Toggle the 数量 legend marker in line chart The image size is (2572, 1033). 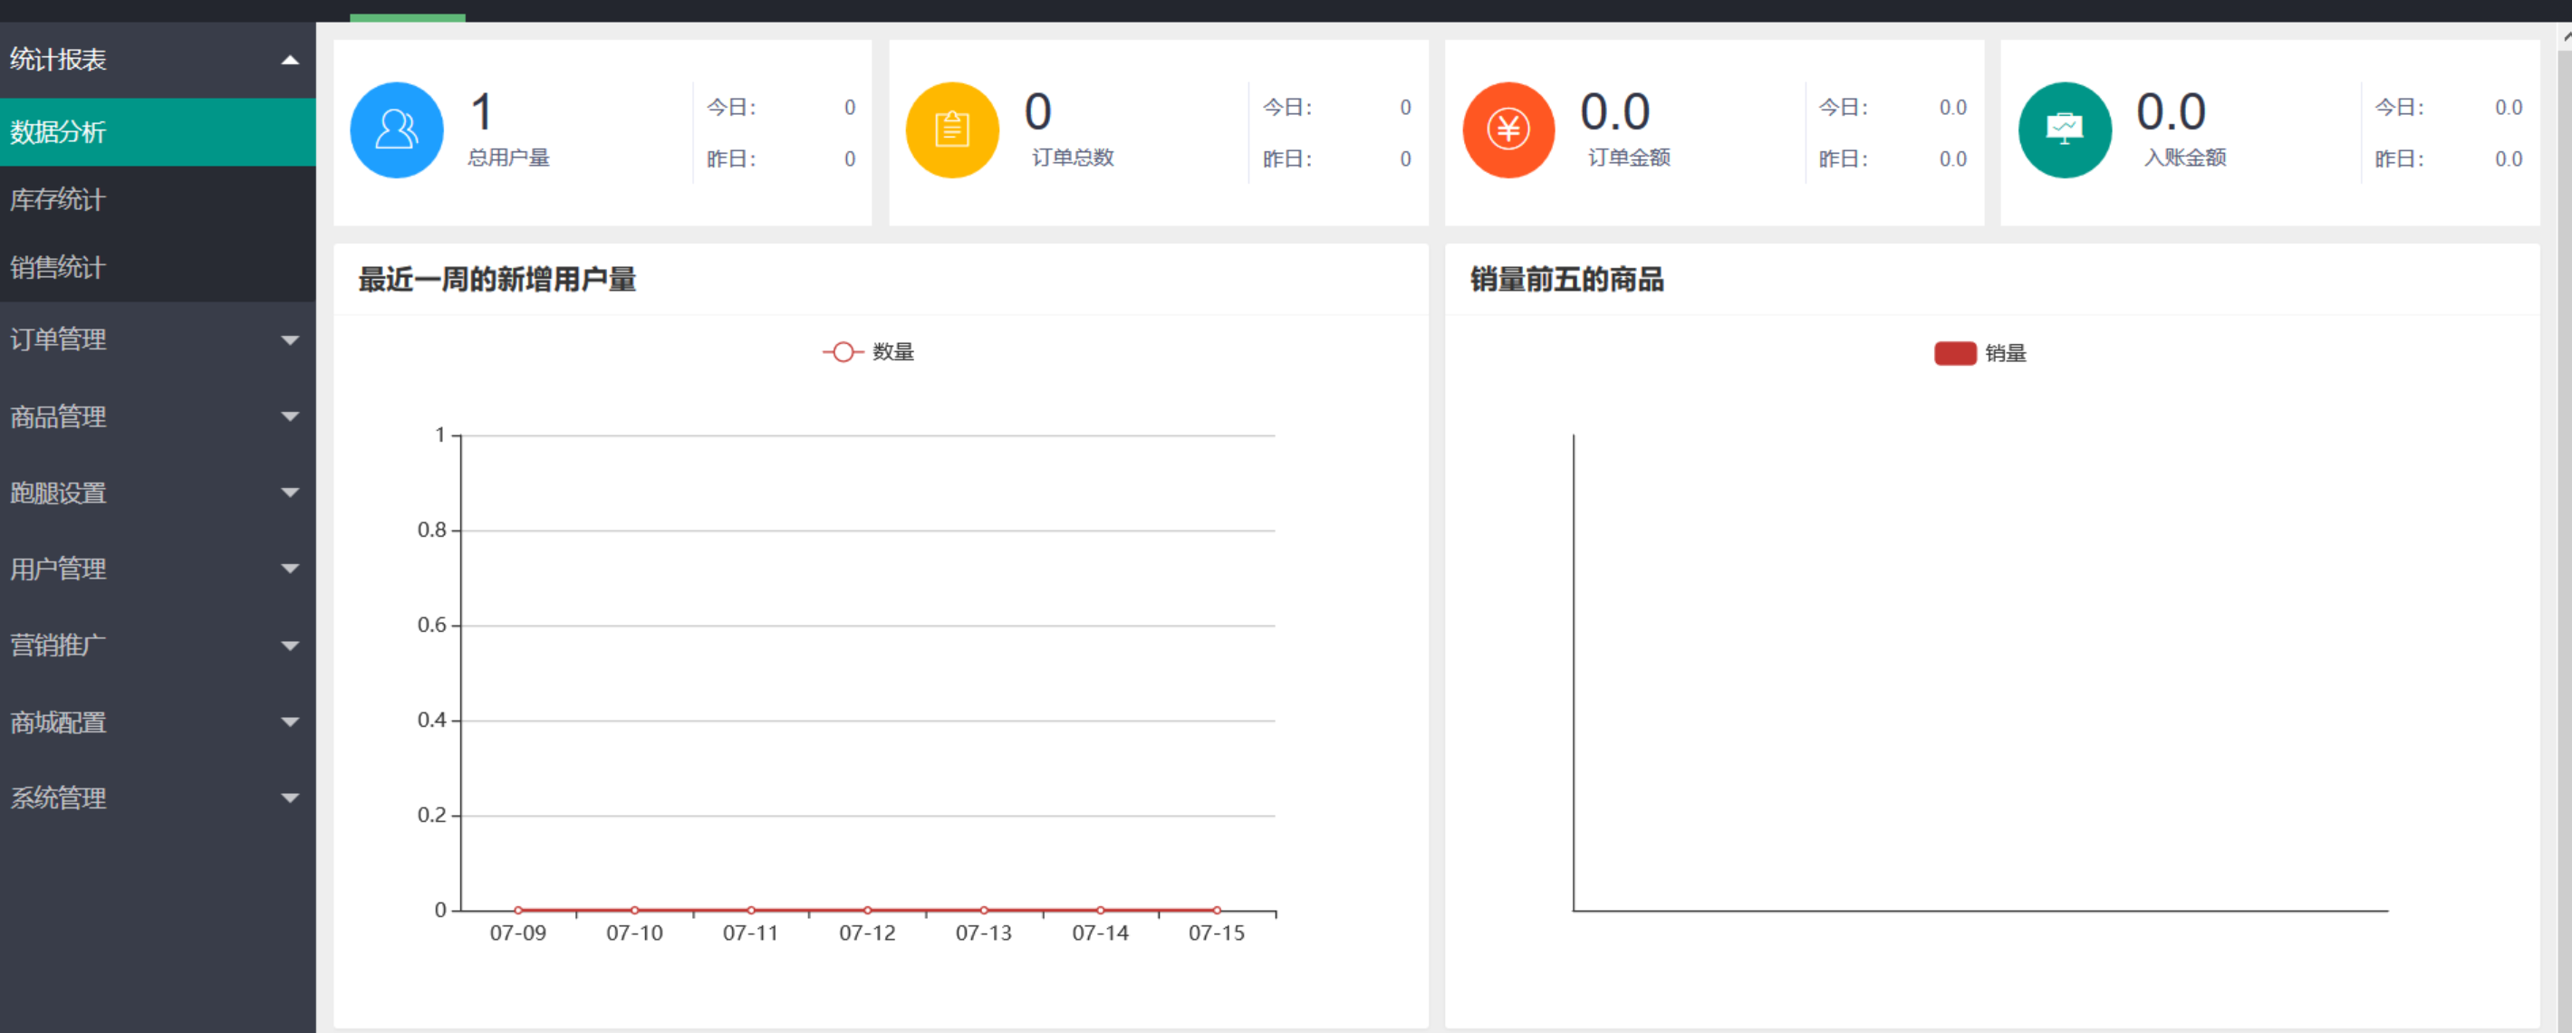click(843, 352)
